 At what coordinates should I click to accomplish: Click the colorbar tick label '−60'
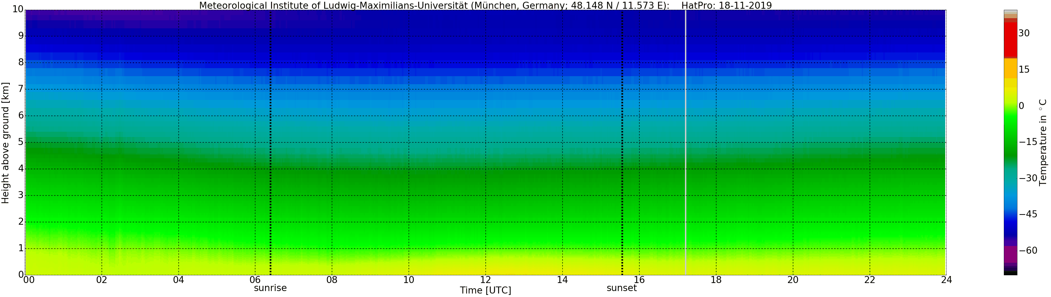tap(1028, 251)
